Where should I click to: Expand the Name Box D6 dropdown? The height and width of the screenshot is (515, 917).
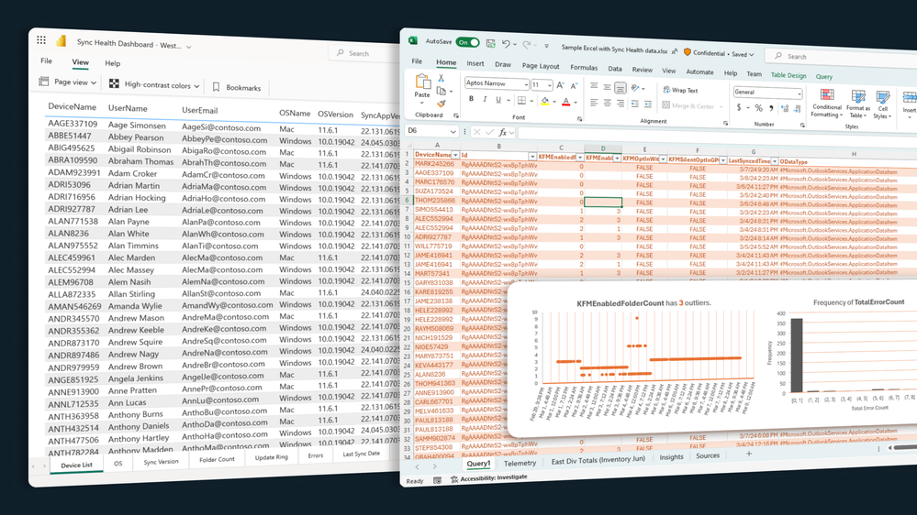(453, 131)
